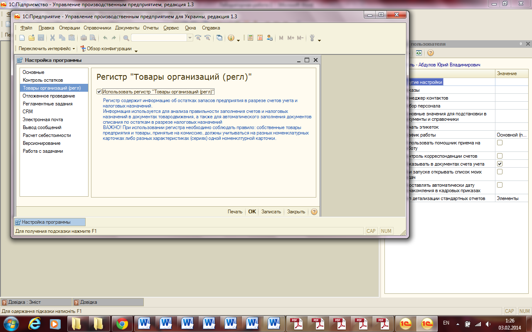Click the orange Info help icon
Screen dimensions: 532x332
click(x=232, y=38)
